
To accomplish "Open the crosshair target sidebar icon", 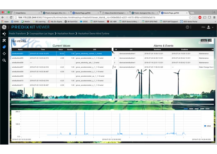I will (4, 54).
